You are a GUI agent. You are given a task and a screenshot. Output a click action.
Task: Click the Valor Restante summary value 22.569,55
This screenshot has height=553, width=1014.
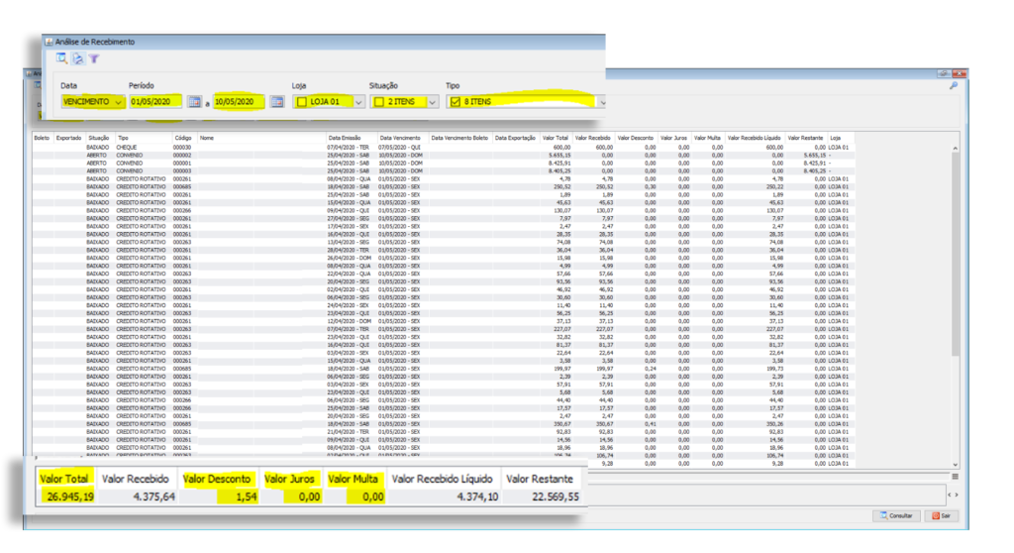555,497
